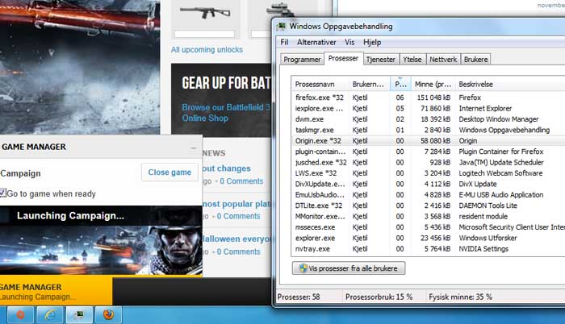
Task: Click the 151 048 kB memory value
Action: tap(433, 98)
